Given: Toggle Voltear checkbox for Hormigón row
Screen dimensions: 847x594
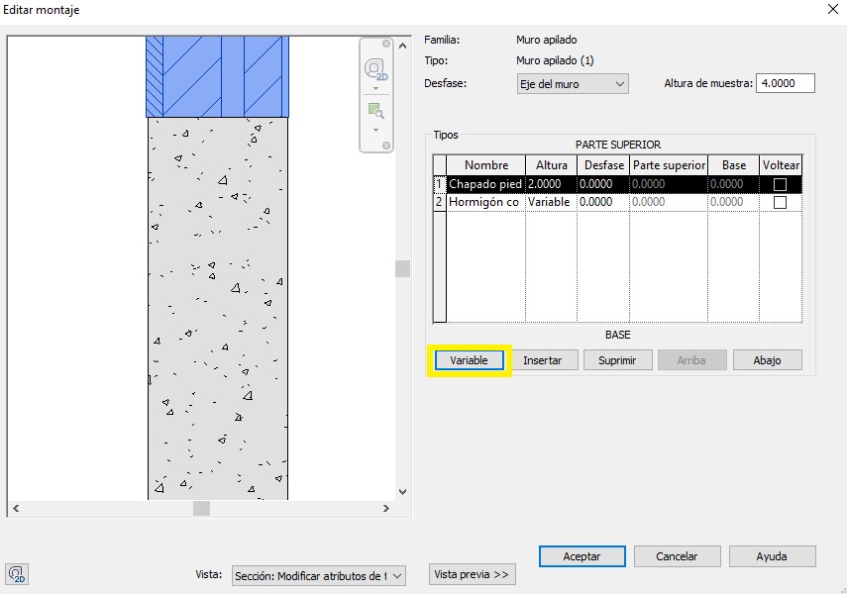Looking at the screenshot, I should click(780, 202).
